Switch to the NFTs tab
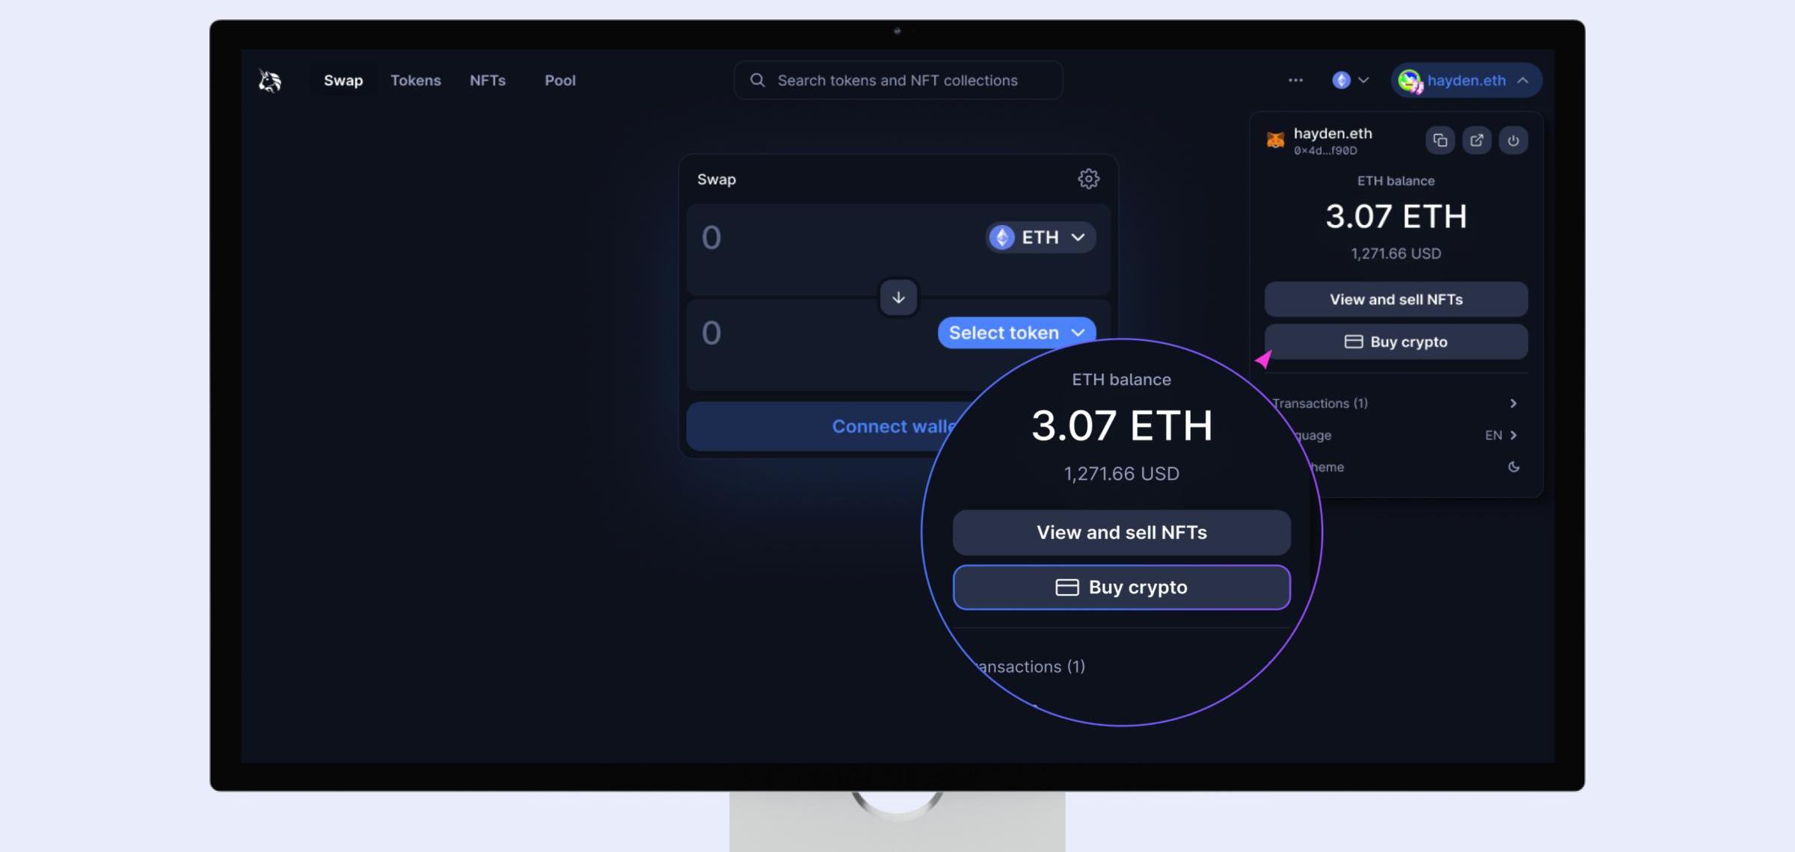The width and height of the screenshot is (1795, 852). tap(488, 80)
